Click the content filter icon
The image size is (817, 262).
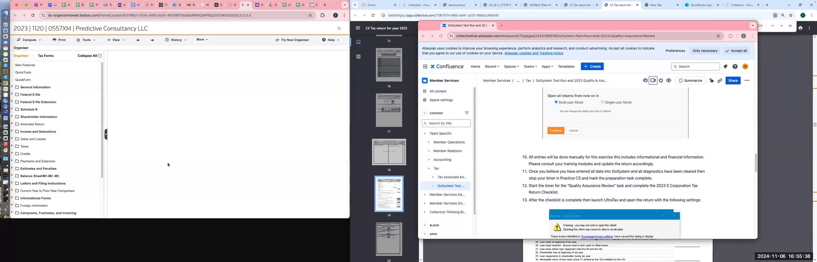[467, 113]
